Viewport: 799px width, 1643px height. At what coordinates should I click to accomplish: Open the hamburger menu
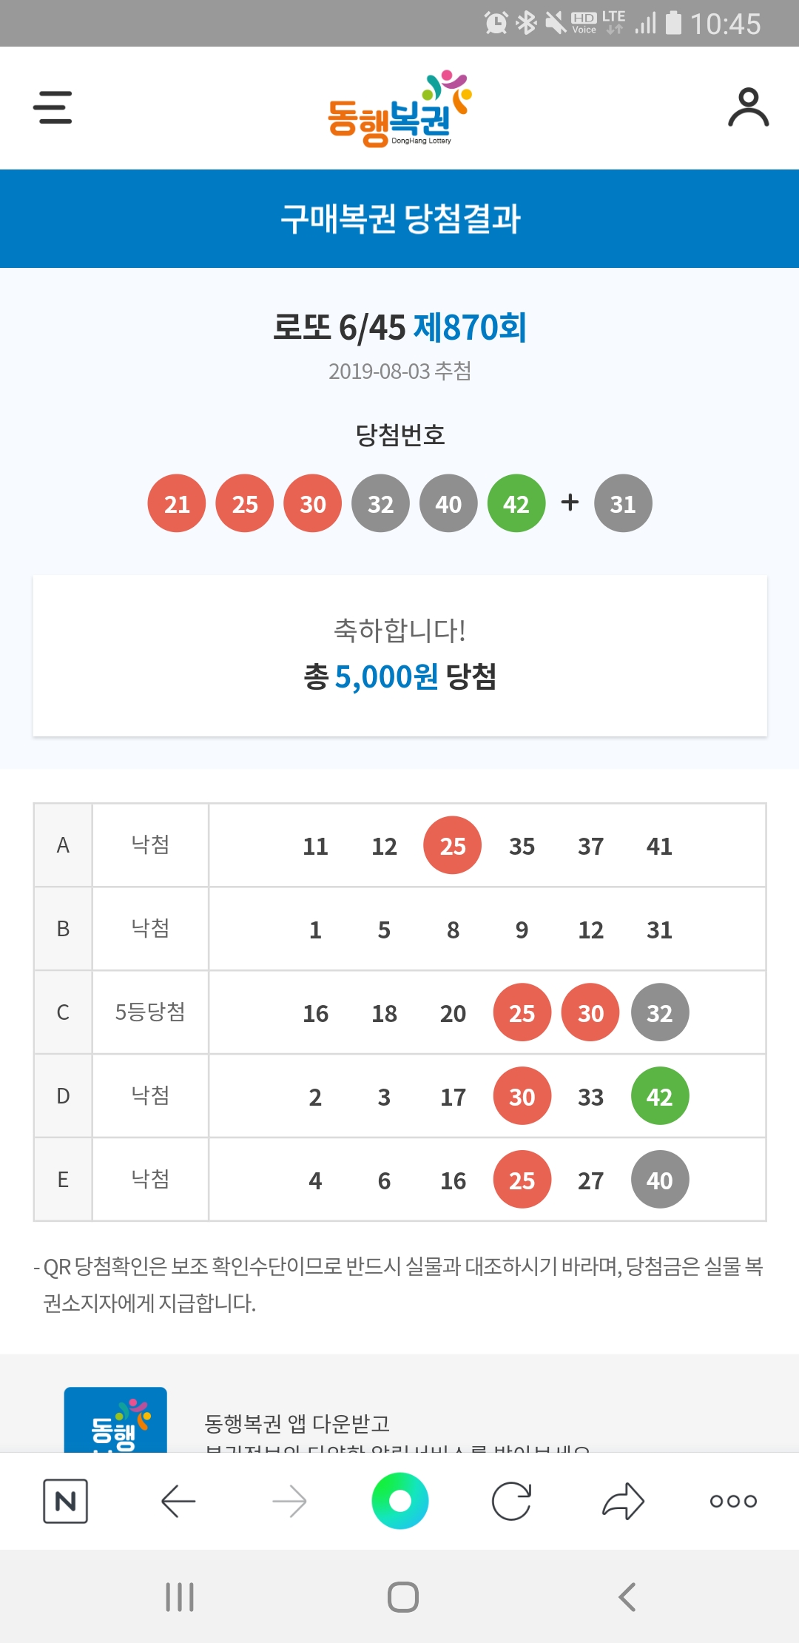[x=53, y=107]
